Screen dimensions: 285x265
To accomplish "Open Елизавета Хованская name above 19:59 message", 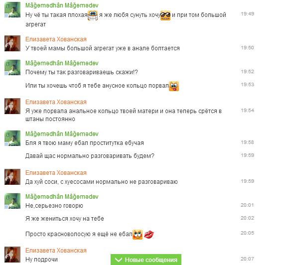I will pos(56,172).
